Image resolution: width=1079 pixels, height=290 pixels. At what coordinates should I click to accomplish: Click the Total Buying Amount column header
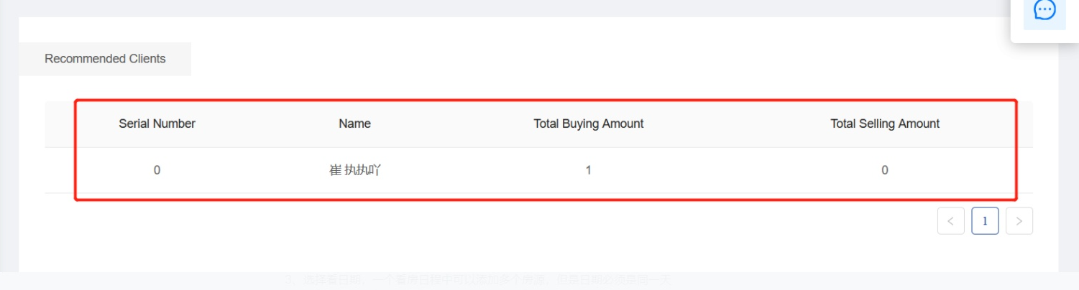(588, 123)
